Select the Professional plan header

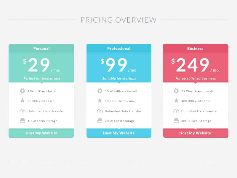[119, 48]
